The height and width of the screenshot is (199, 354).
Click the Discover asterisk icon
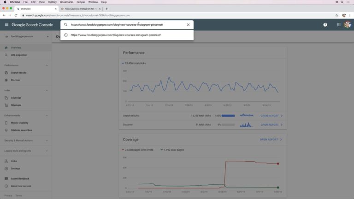point(6,80)
